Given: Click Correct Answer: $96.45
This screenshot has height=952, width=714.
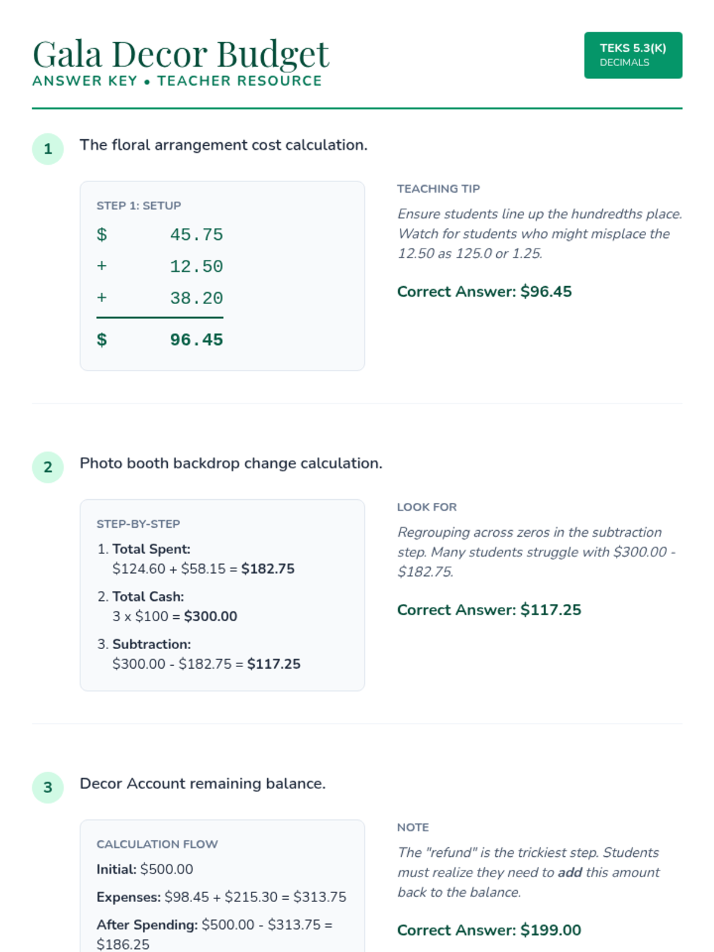Looking at the screenshot, I should pyautogui.click(x=484, y=292).
